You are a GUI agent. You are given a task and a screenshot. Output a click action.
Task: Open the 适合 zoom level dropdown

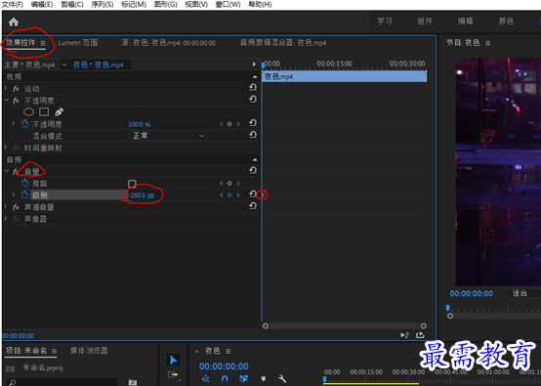point(524,293)
